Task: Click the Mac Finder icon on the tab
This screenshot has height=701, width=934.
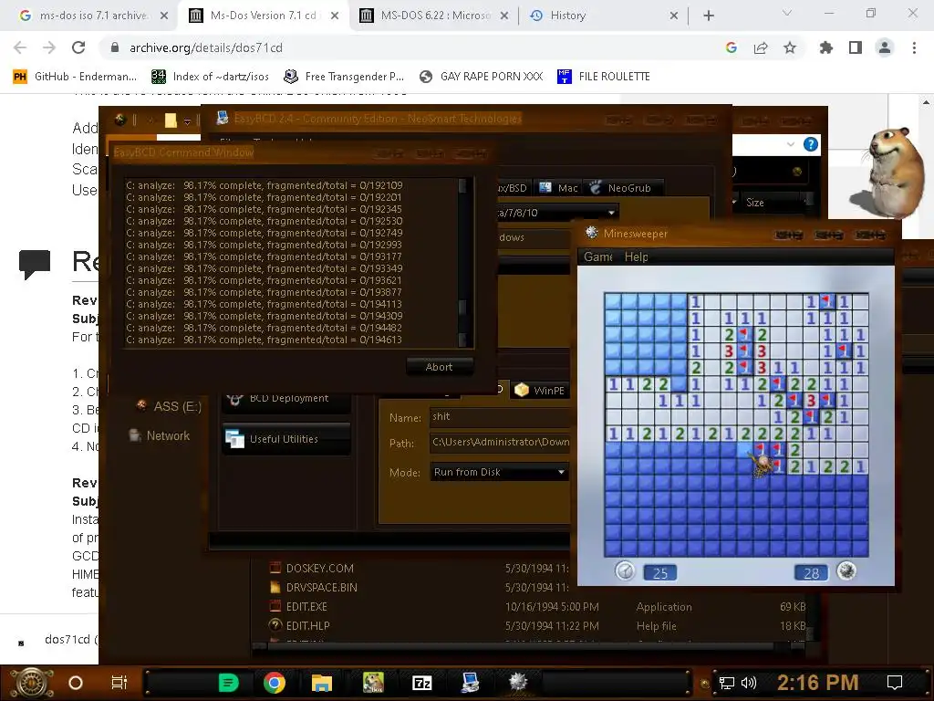Action: (545, 188)
